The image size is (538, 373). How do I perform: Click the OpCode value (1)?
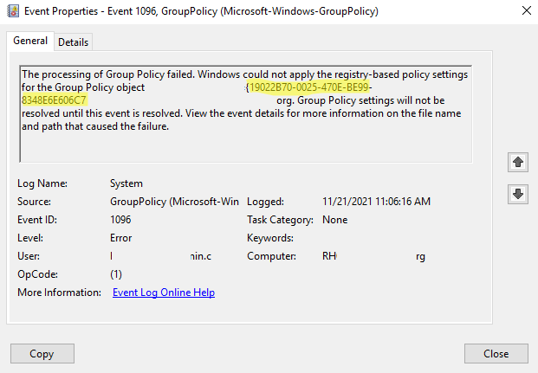pos(117,274)
